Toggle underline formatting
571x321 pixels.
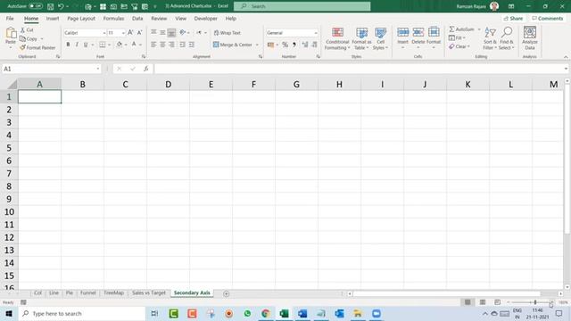point(86,45)
